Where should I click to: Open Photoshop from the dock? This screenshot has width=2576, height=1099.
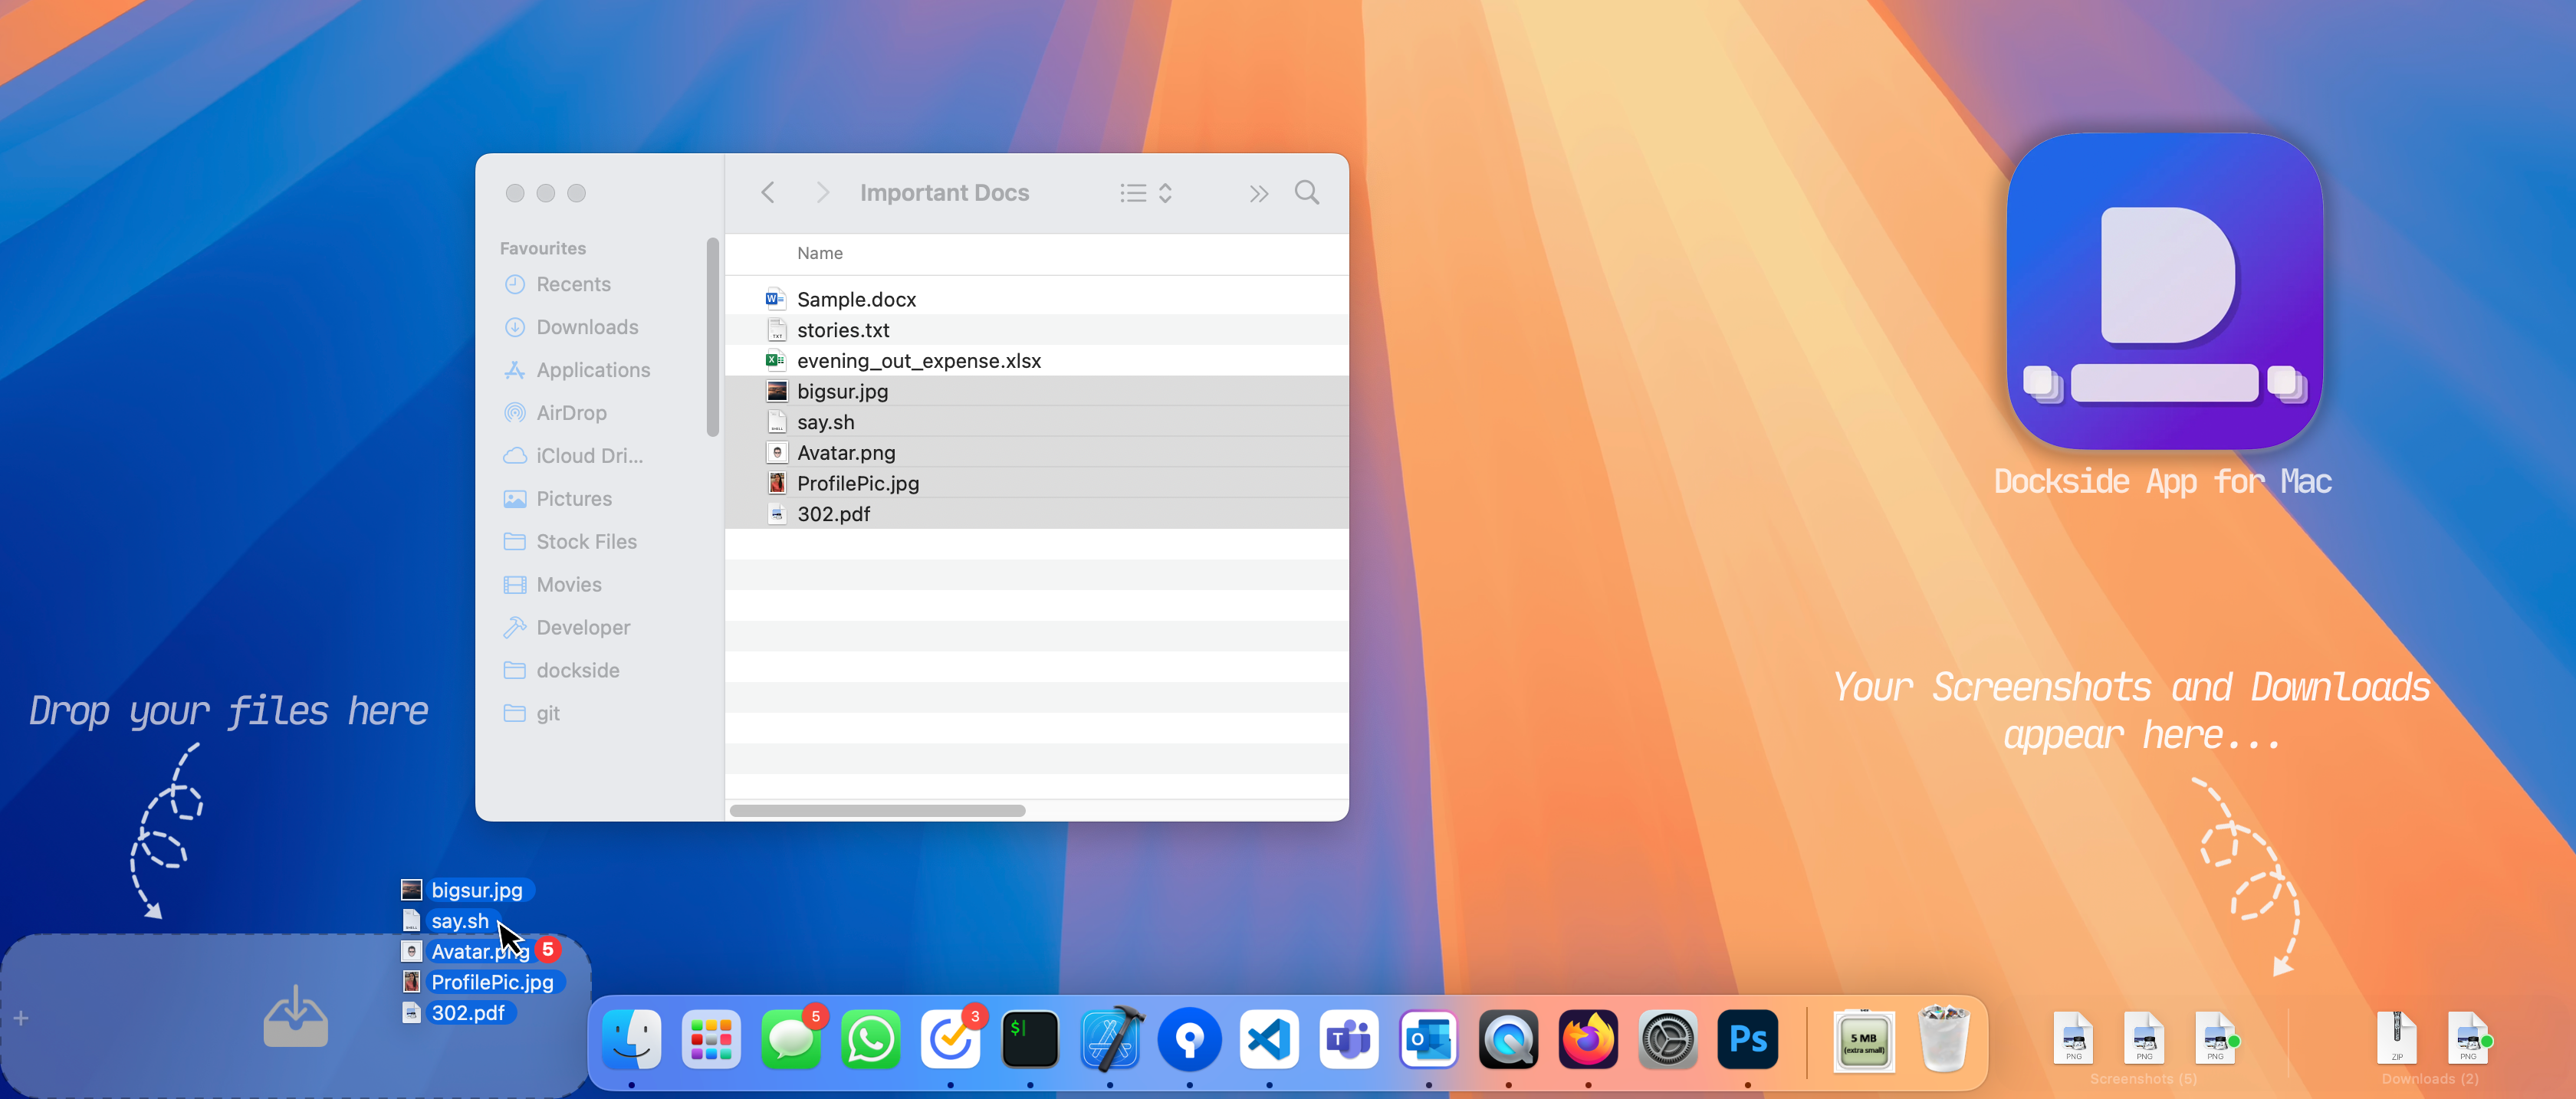coord(1746,1040)
